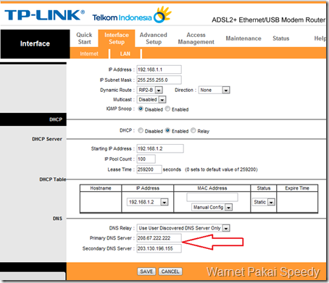This screenshot has height=283, width=329.
Task: Click the Telkom Indonesia logo
Action: [x=132, y=15]
